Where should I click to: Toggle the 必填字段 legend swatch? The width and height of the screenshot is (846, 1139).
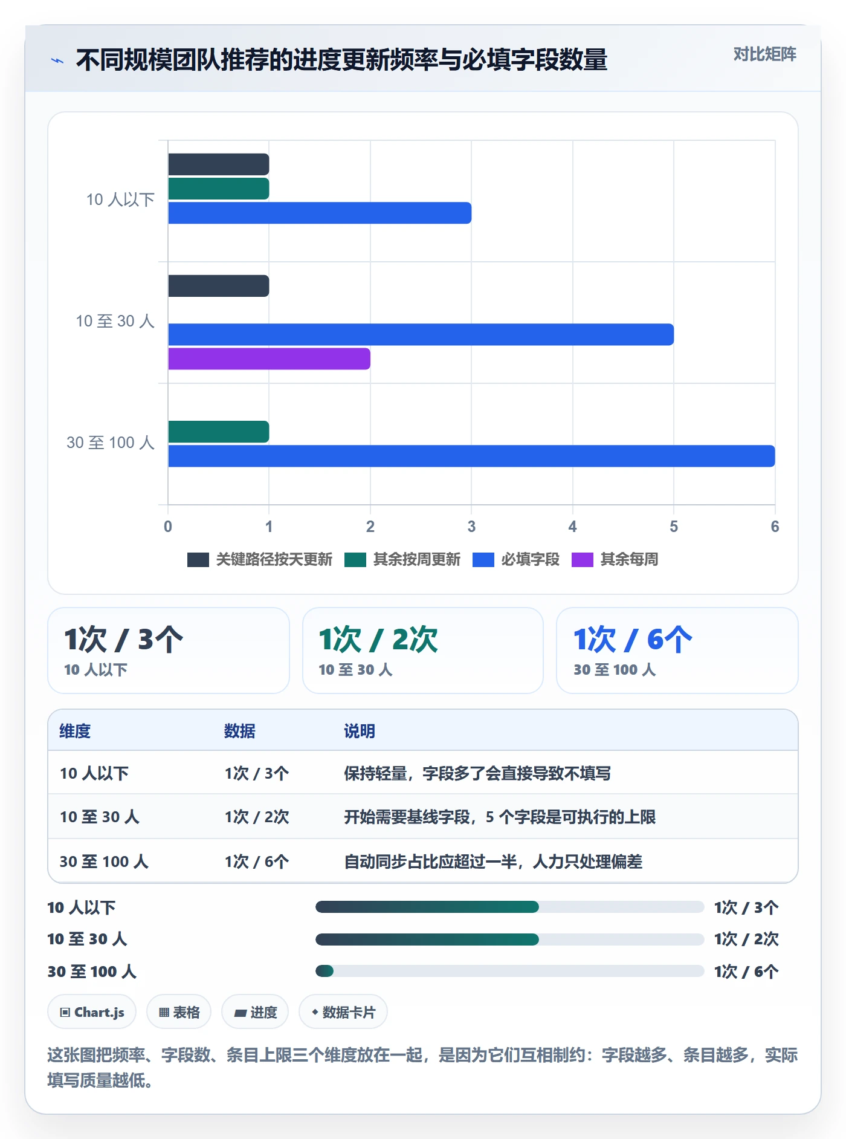click(x=483, y=560)
